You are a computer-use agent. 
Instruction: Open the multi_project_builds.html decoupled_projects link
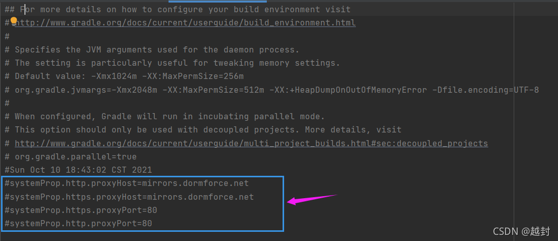pyautogui.click(x=251, y=144)
